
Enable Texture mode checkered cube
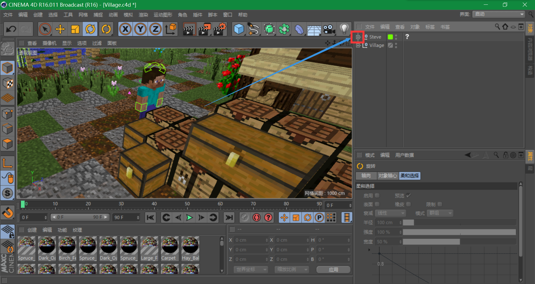pos(8,83)
